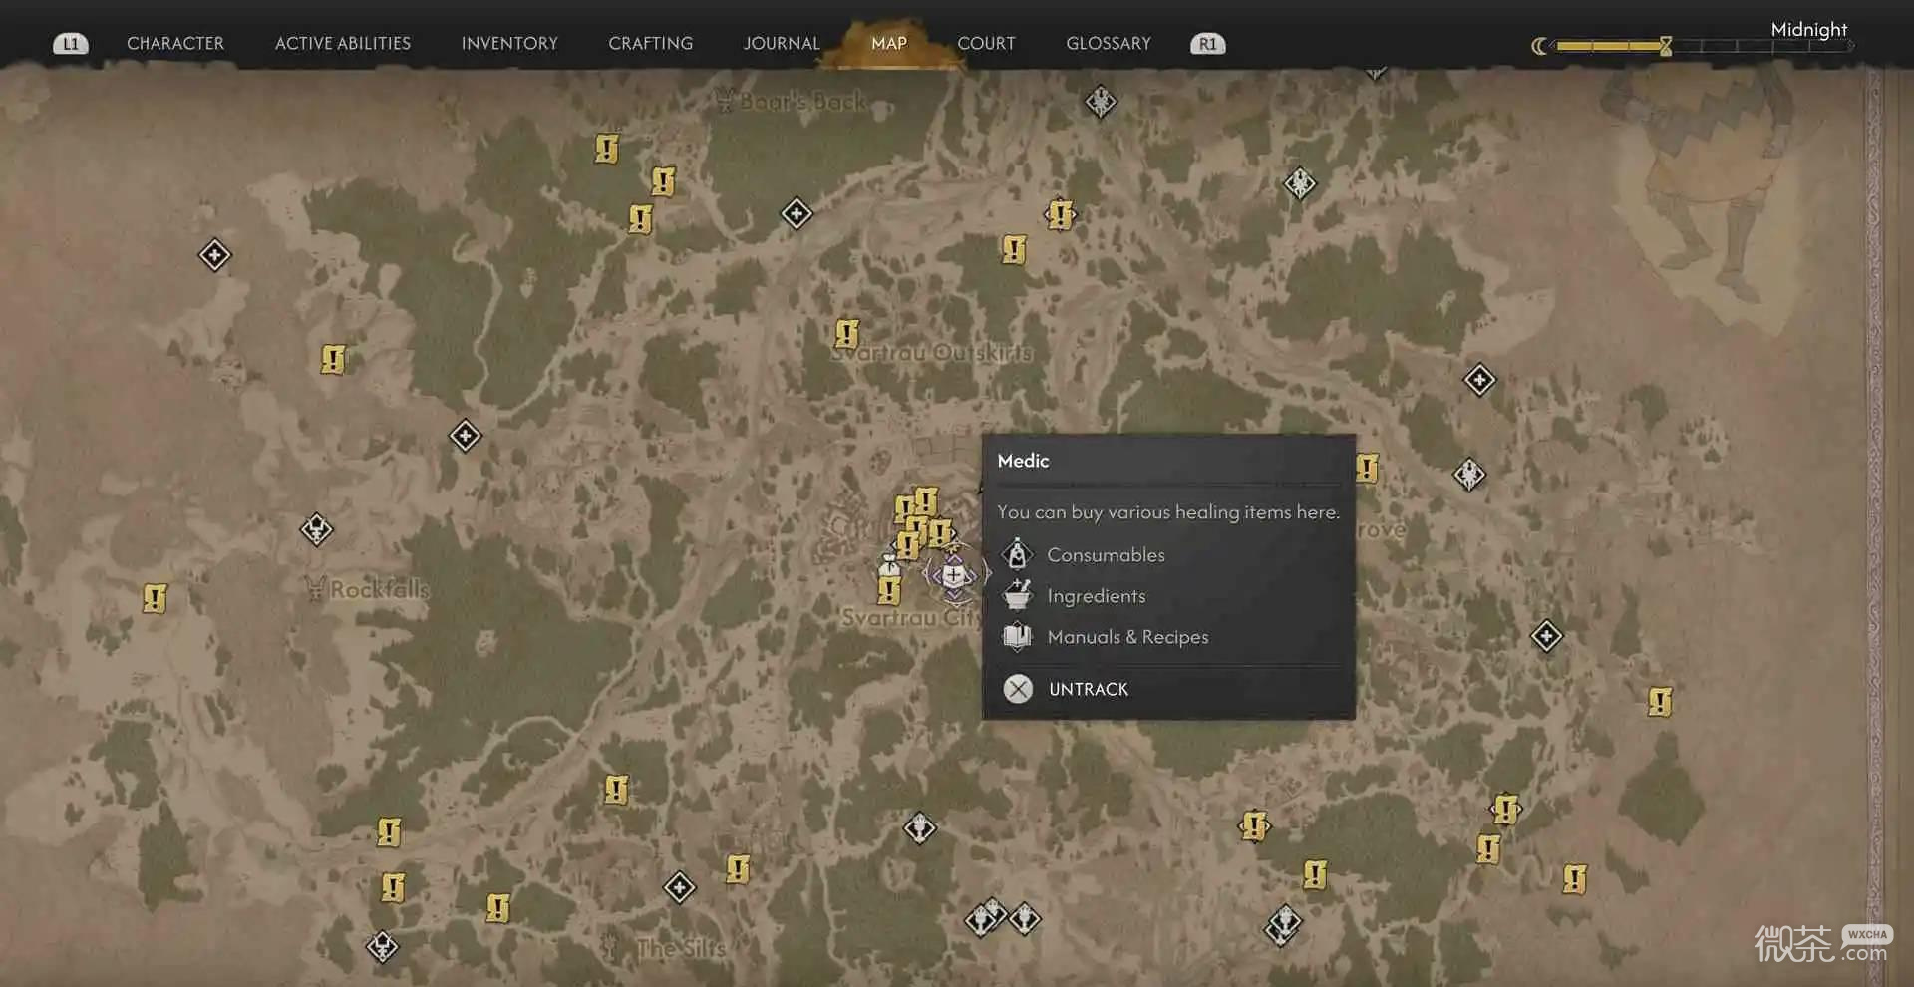Click the Svartrau City map label
Image resolution: width=1914 pixels, height=987 pixels.
click(x=912, y=618)
